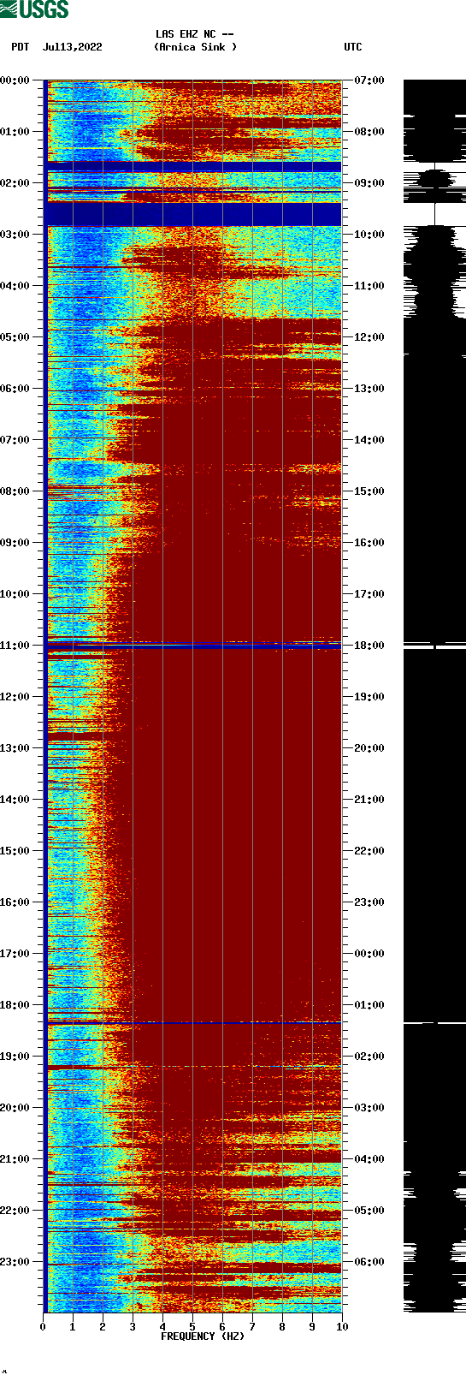
Task: Click the blue data-gap band after 02:00 PDT
Action: point(193,213)
